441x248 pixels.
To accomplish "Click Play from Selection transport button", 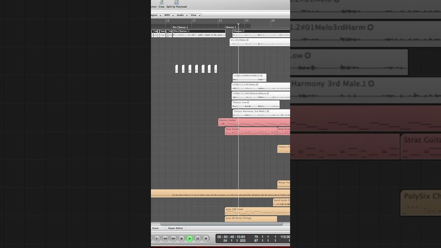I will 157,238.
